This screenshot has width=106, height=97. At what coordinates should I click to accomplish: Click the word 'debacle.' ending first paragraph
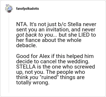coord(26,45)
